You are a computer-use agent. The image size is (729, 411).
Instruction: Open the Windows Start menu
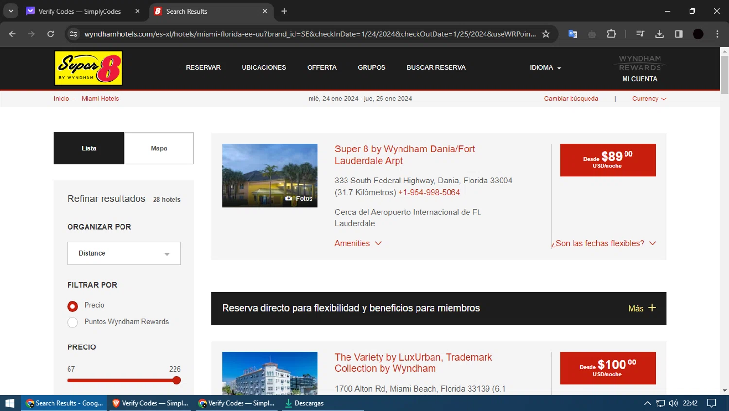tap(10, 403)
